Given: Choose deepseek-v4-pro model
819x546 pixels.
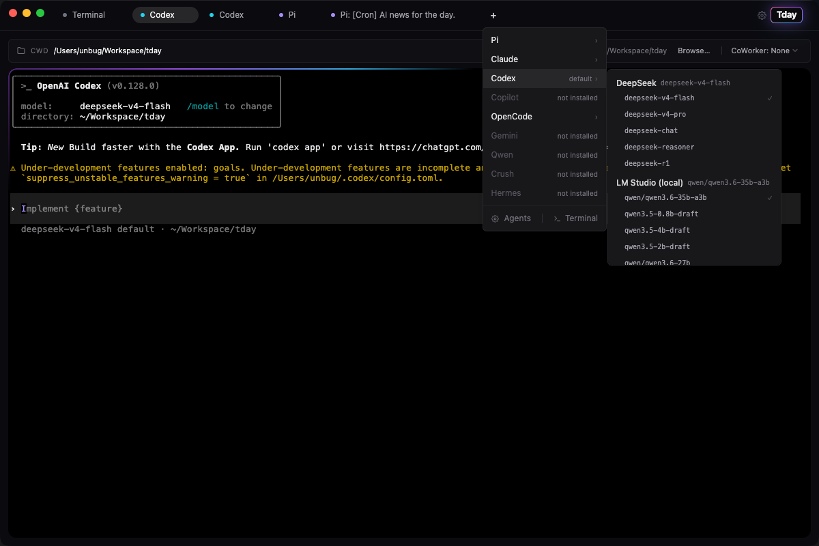Looking at the screenshot, I should pos(694,114).
